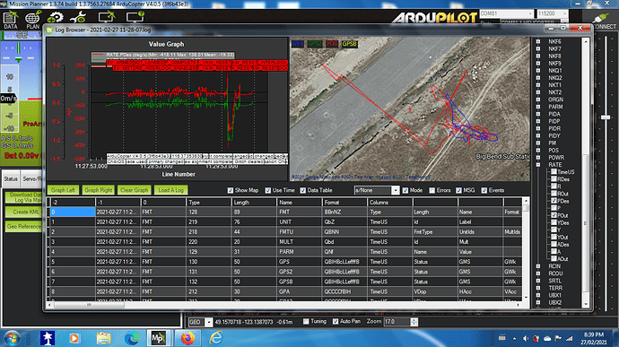Screen dimensions: 619x347
Task: Uncheck the Use Time checkbox
Action: pos(268,190)
